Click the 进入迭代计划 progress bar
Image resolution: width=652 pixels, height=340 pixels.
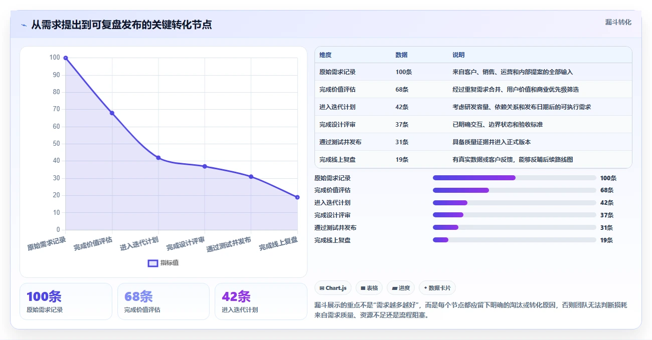click(x=515, y=203)
